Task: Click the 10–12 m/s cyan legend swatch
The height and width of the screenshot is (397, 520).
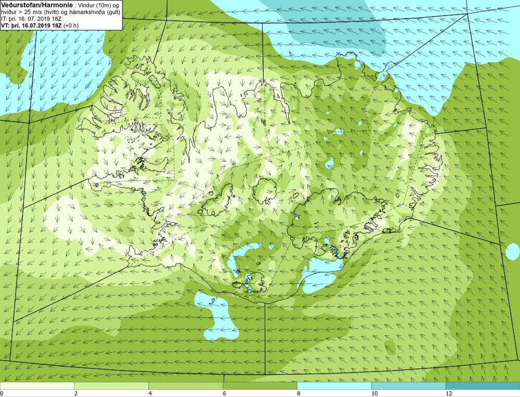Action: point(409,386)
